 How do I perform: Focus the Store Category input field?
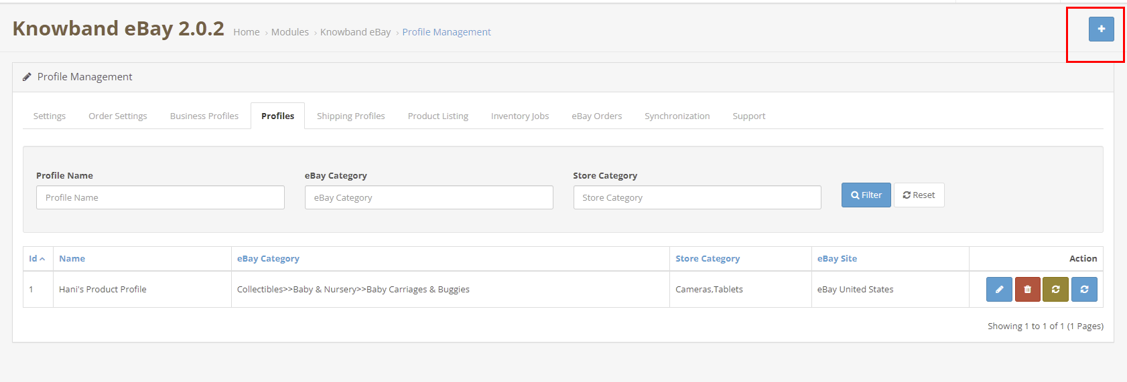click(x=698, y=197)
